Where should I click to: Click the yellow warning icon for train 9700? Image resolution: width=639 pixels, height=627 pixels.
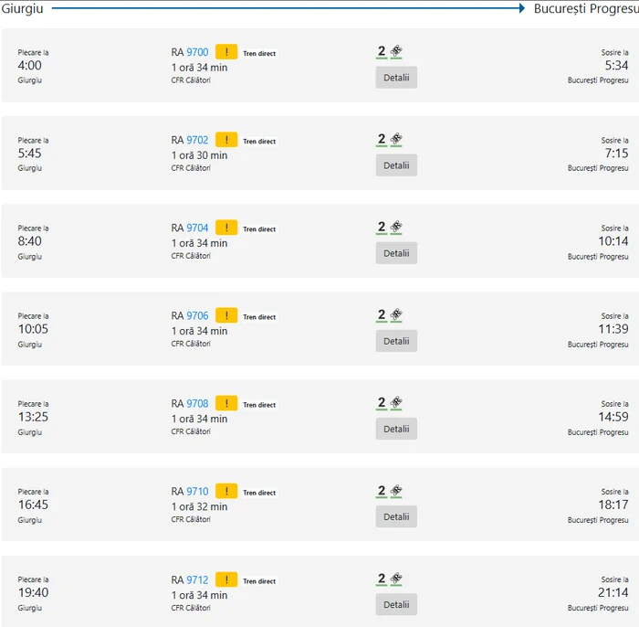click(x=226, y=52)
